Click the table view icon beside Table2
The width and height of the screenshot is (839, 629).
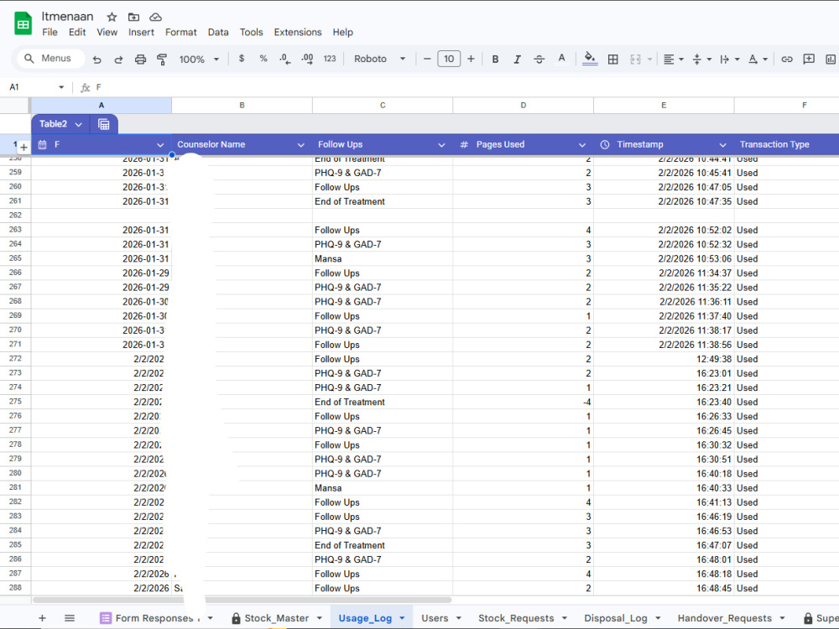104,125
